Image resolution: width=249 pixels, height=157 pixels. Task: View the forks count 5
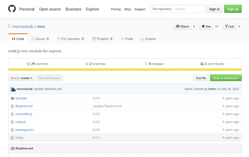239,26
